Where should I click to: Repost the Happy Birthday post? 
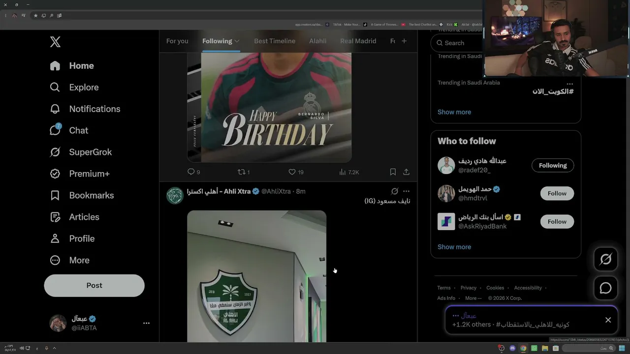pos(244,172)
